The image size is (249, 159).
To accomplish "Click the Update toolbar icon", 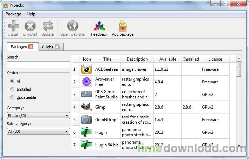I will coord(48,26).
